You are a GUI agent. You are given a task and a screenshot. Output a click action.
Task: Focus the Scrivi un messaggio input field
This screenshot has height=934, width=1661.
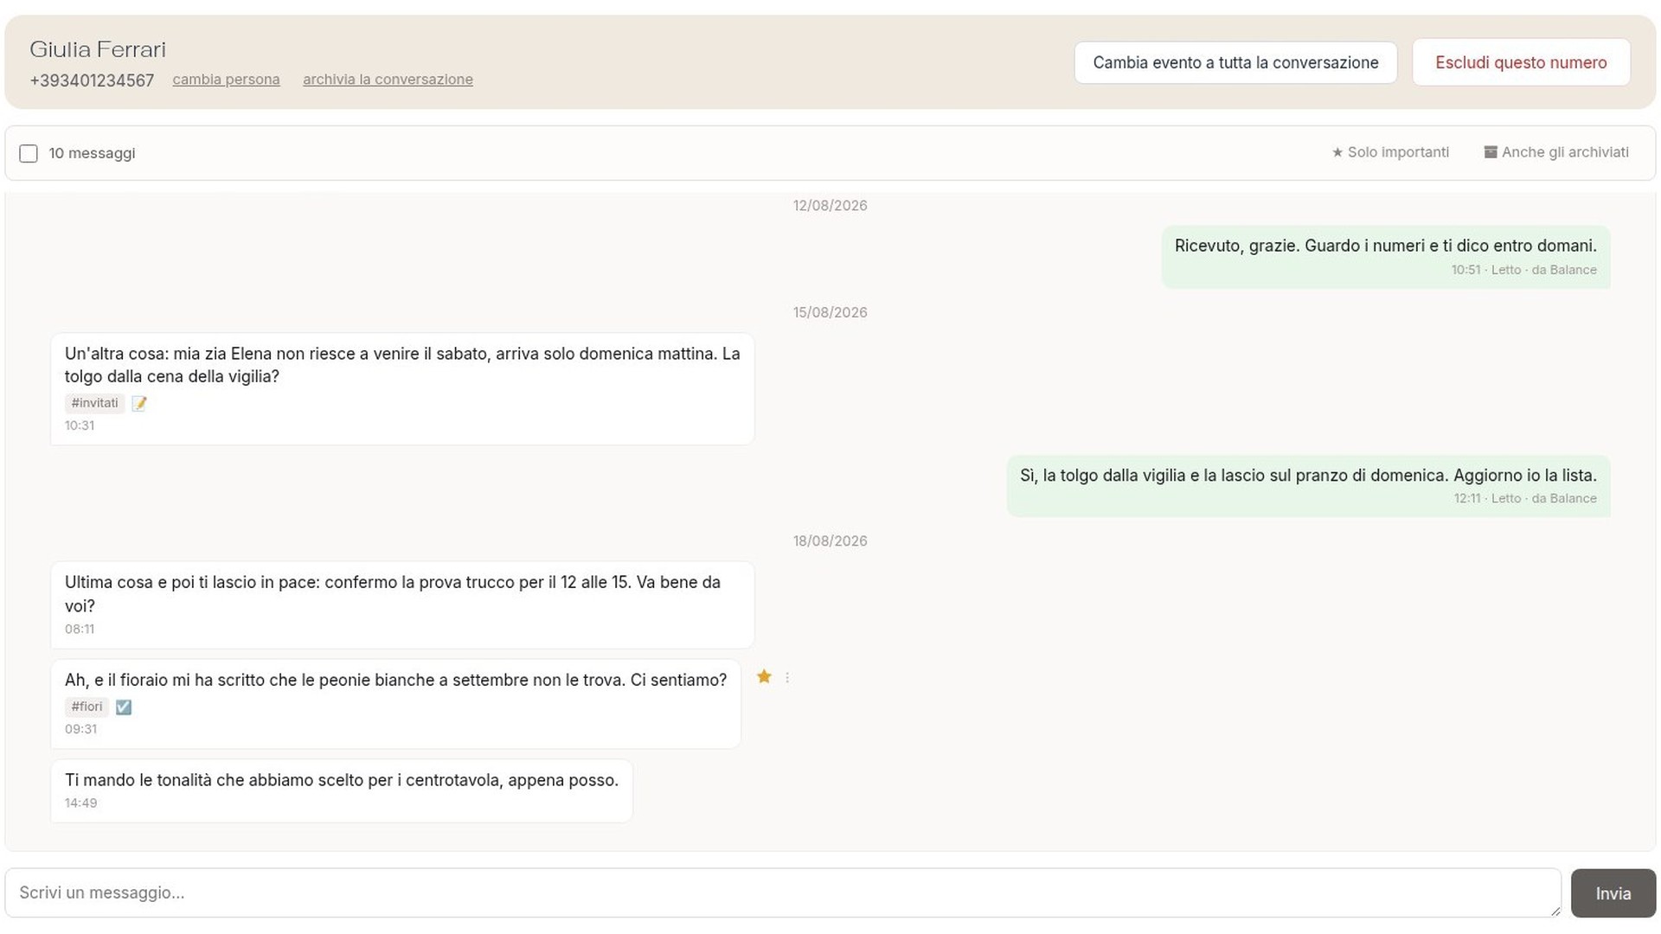(x=783, y=892)
